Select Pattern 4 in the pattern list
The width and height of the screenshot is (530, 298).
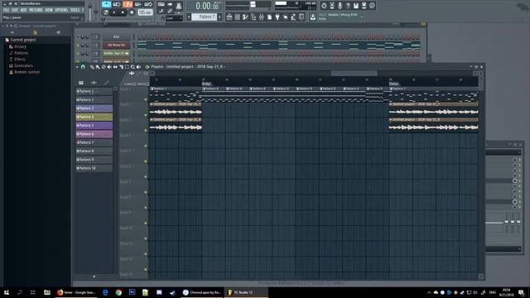pyautogui.click(x=94, y=117)
